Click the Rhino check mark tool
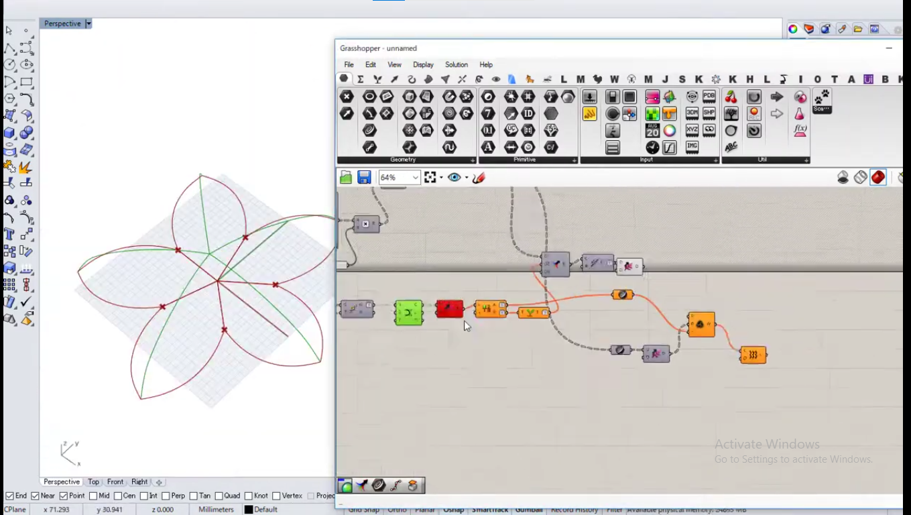This screenshot has height=515, width=911. click(27, 302)
